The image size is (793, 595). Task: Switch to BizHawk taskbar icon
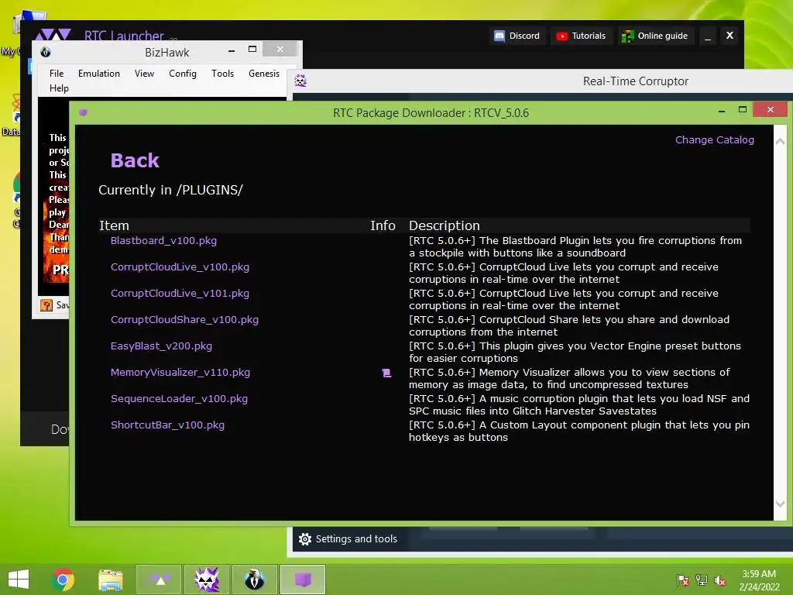(254, 580)
